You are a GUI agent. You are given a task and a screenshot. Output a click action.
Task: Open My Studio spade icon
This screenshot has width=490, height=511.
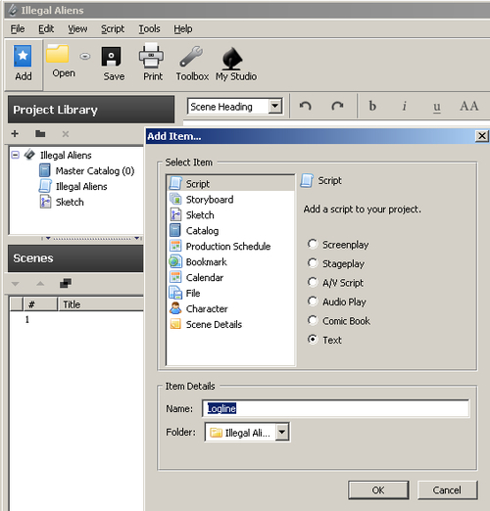(232, 58)
